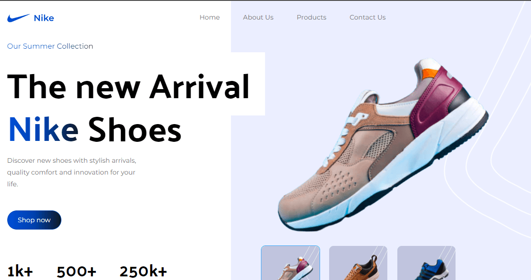Select the tan and maroon sneaker thumbnail
The width and height of the screenshot is (531, 280).
(x=291, y=263)
